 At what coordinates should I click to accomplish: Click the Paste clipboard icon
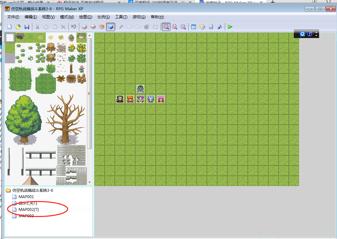[x=55, y=27]
